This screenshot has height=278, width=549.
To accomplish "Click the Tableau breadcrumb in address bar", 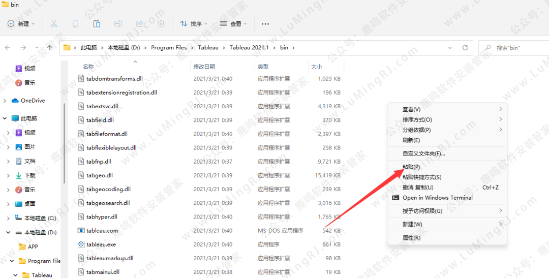I will (208, 48).
